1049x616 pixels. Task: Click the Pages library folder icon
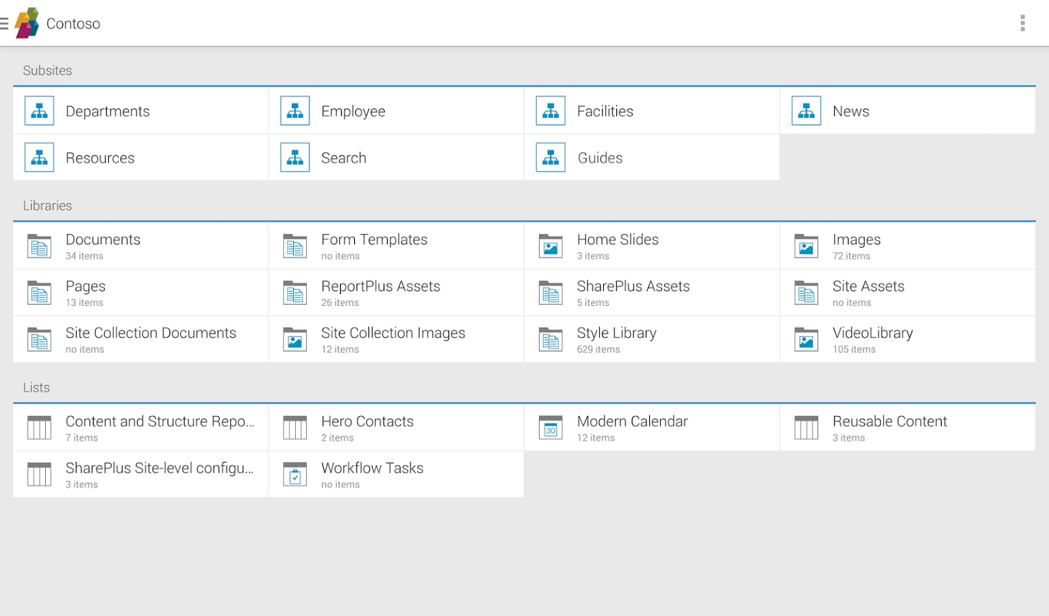39,292
